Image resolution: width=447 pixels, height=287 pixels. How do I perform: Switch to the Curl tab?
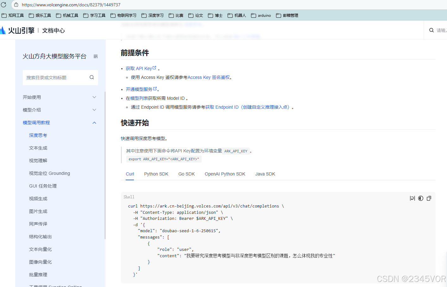pos(130,174)
